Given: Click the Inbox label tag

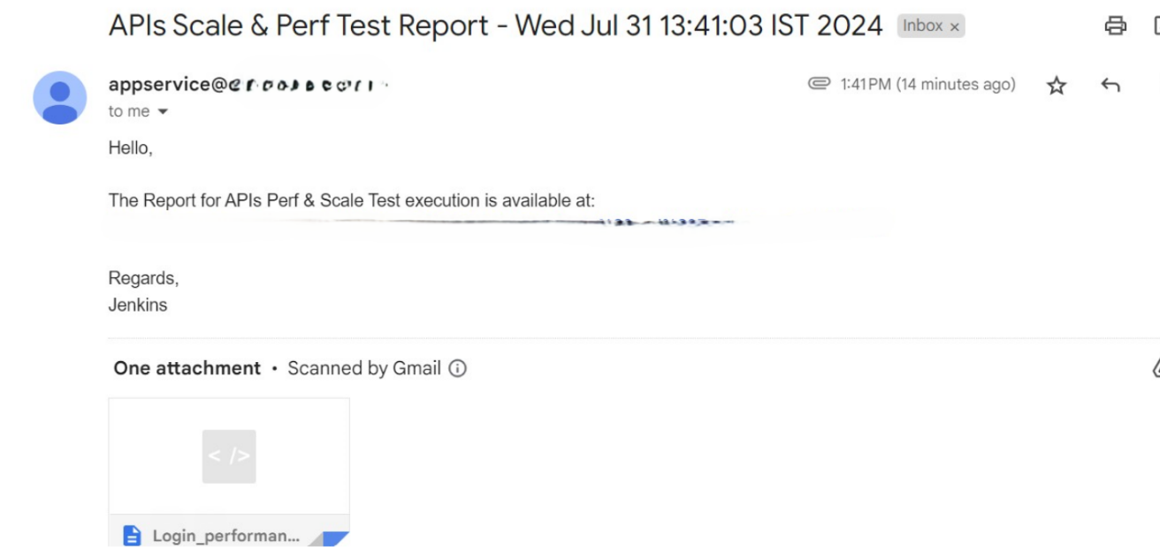Looking at the screenshot, I should [922, 26].
